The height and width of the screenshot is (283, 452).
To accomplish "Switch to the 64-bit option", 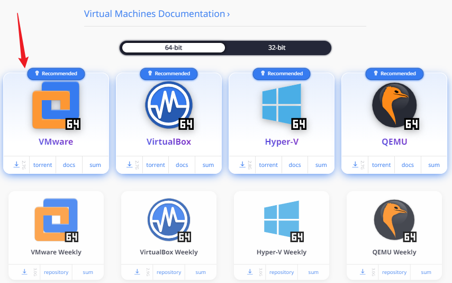I will (x=174, y=48).
